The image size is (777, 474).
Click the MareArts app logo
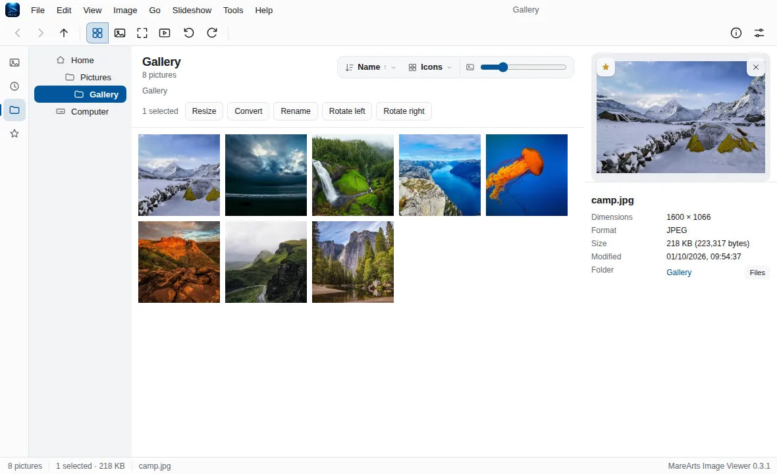coord(13,9)
